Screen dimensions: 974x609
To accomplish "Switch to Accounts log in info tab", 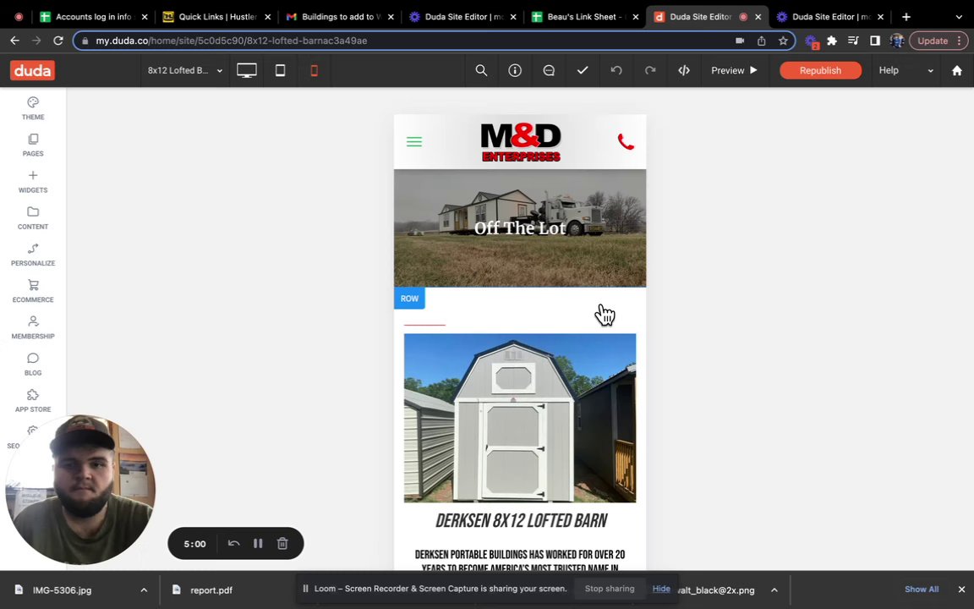I will [93, 17].
